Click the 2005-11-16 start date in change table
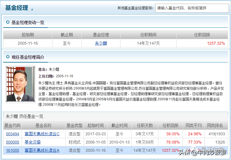This screenshot has width=231, height=160. point(28,43)
